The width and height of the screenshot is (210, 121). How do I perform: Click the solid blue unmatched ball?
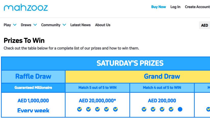[x=180, y=109]
